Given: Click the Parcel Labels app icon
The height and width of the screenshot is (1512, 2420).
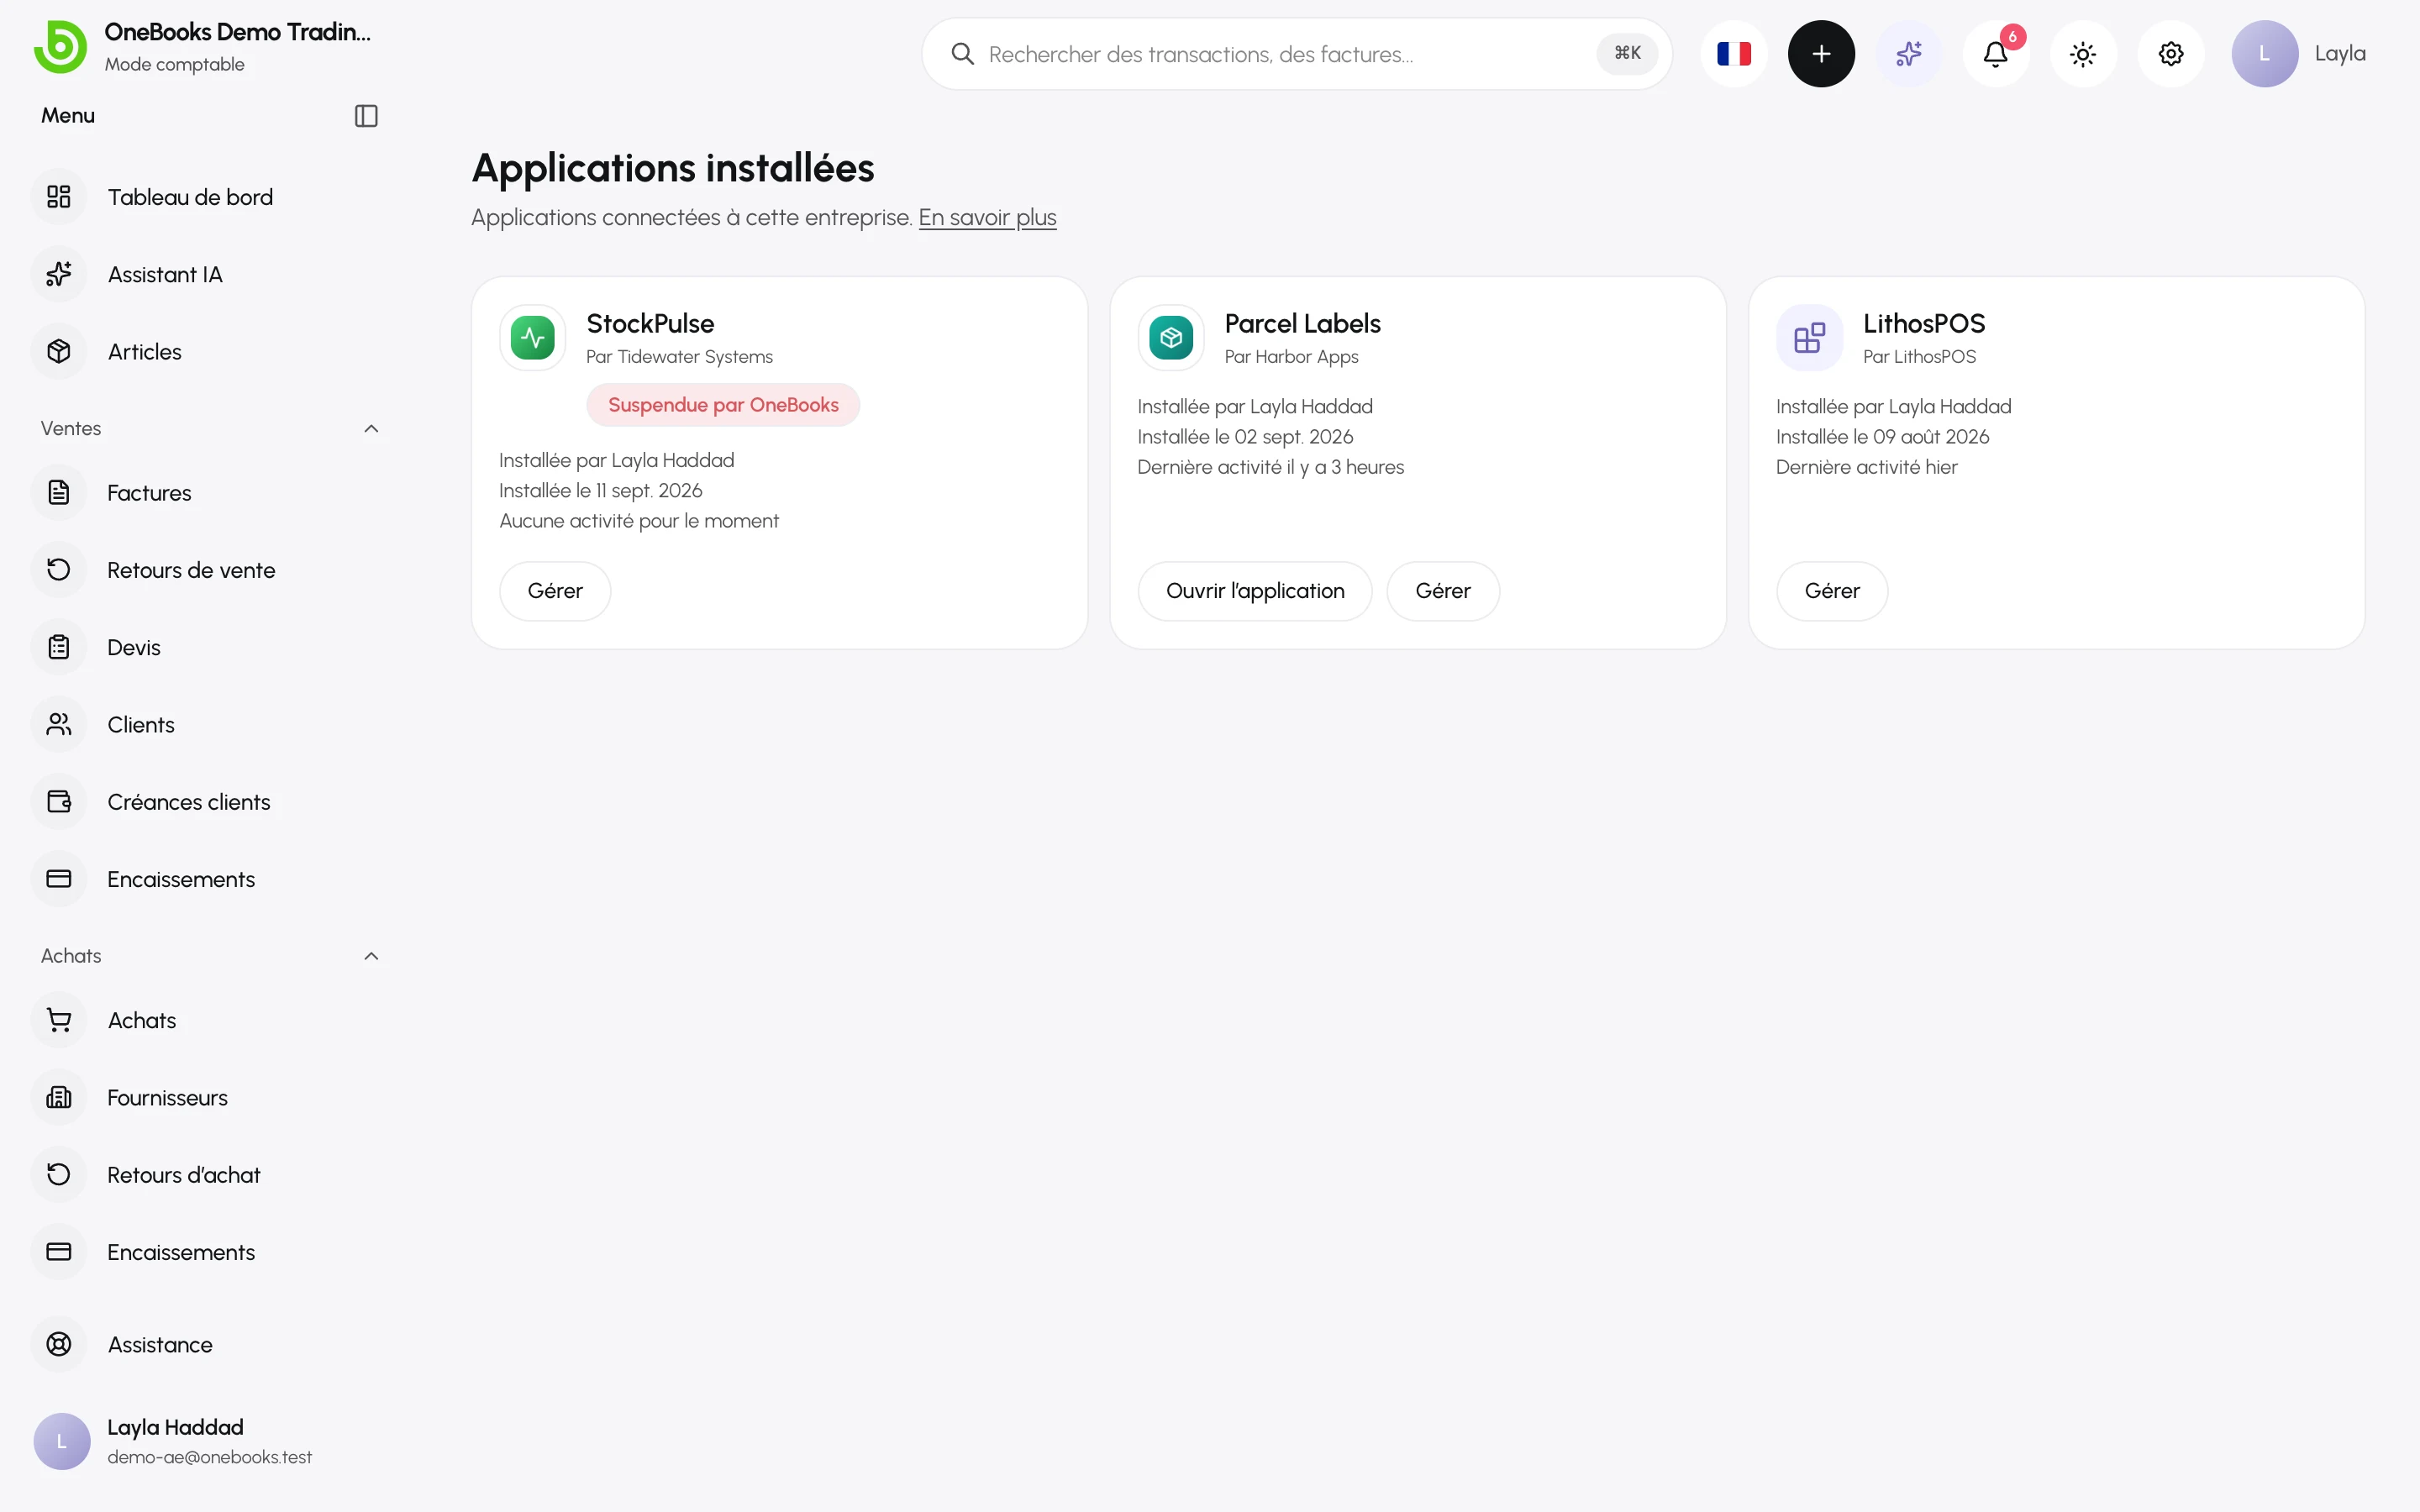Looking at the screenshot, I should (x=1171, y=338).
